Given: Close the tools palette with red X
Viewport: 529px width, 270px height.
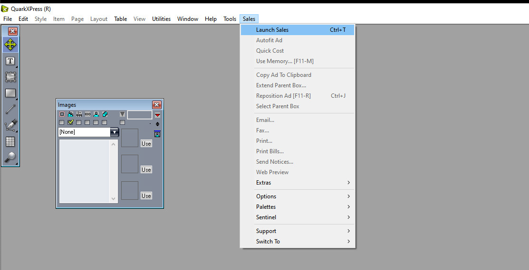Looking at the screenshot, I should coord(13,31).
